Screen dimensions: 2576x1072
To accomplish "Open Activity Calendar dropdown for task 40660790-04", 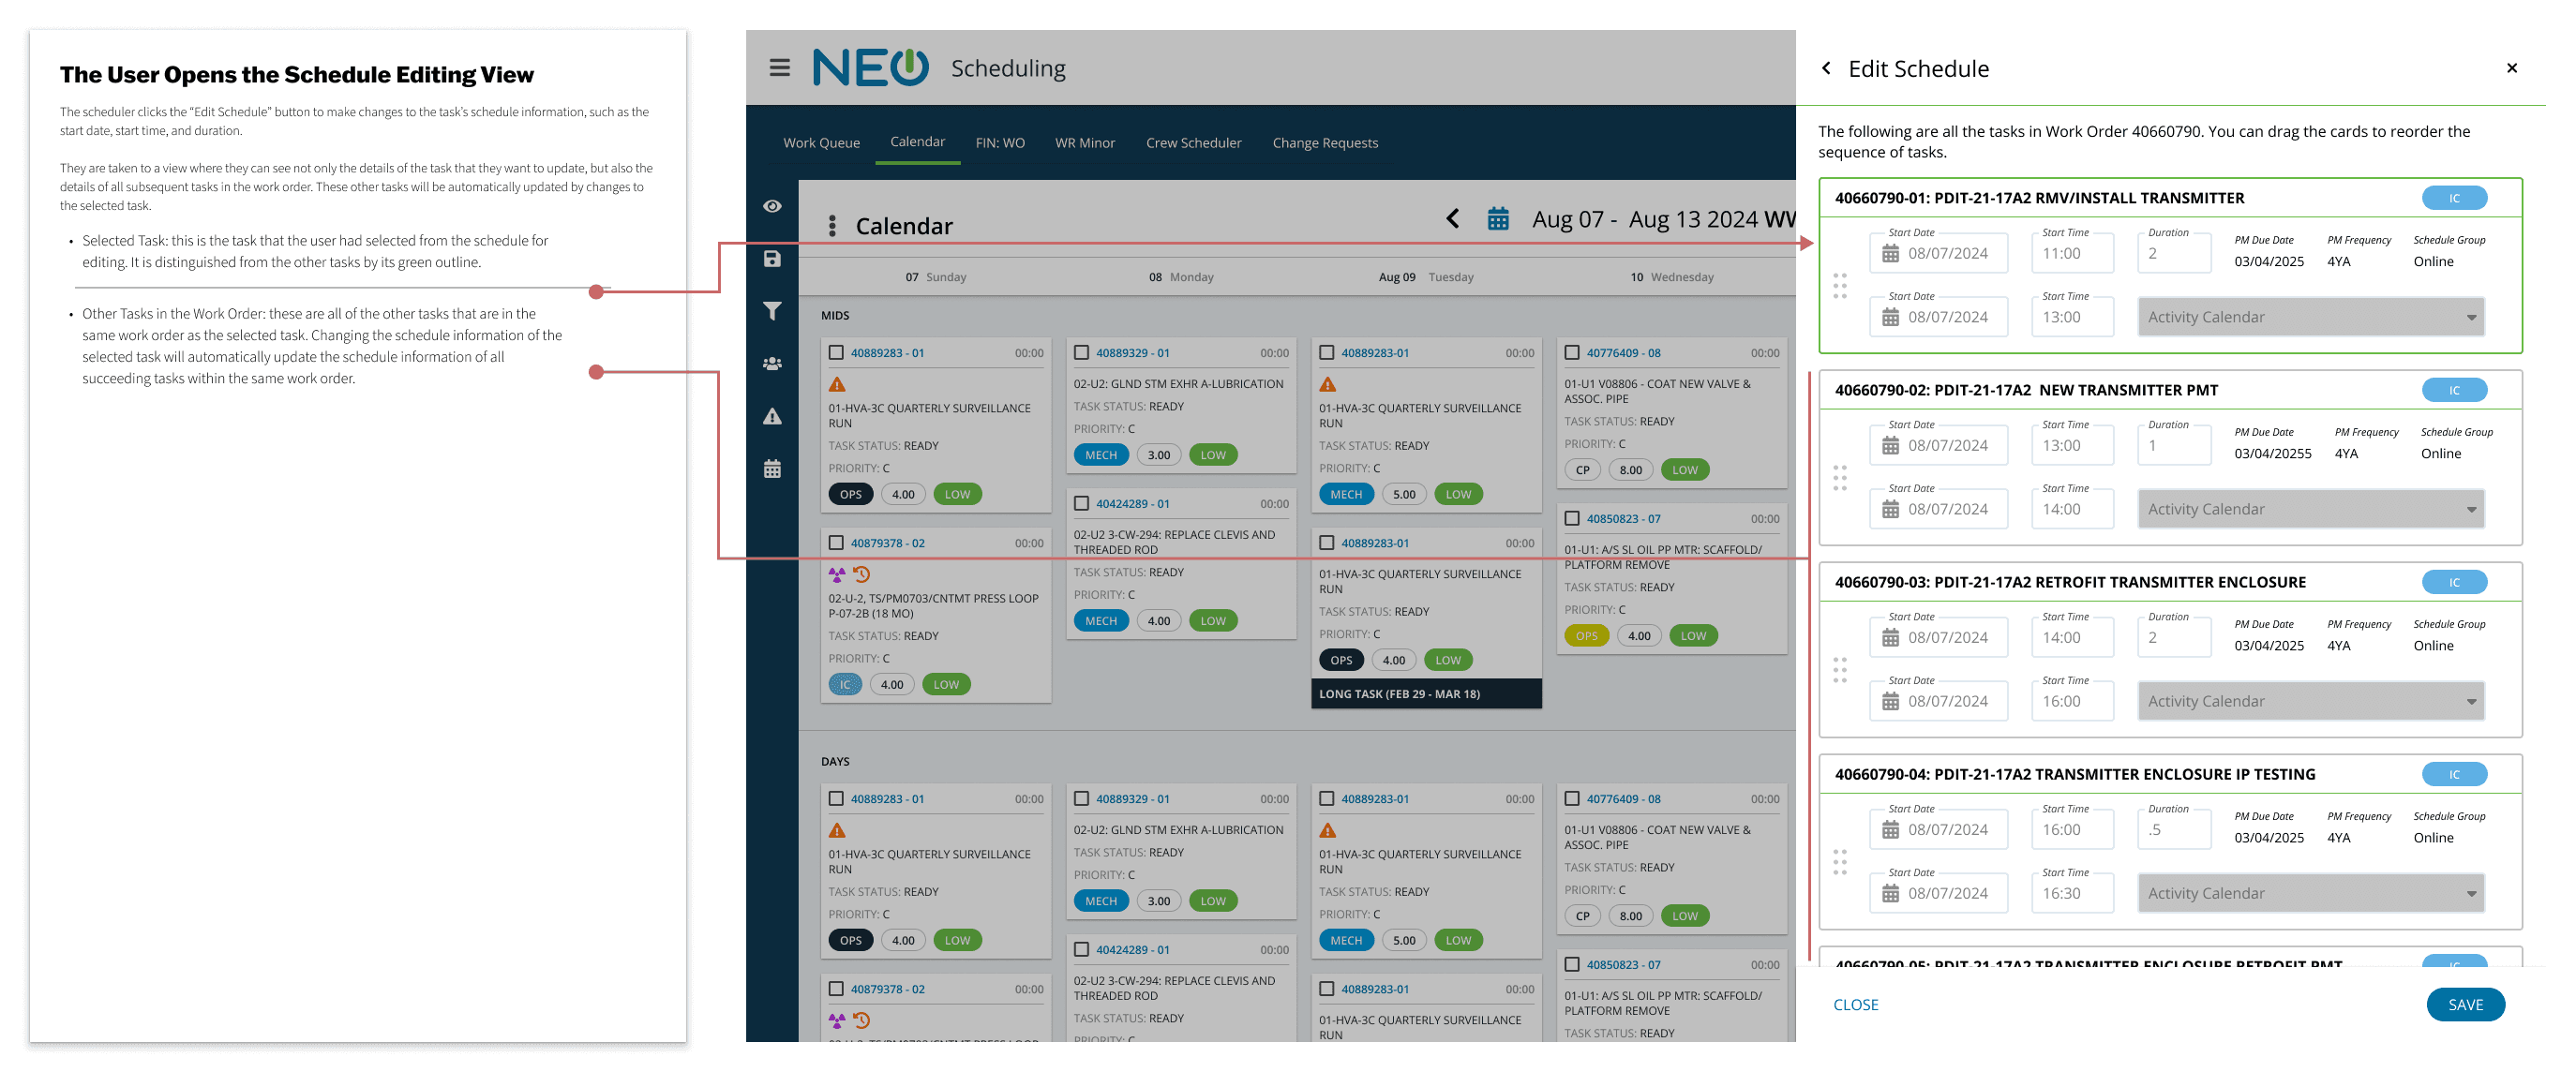I will [2310, 893].
